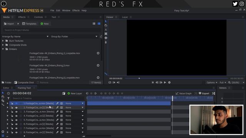Open the Arrange By: Name dropdown

point(25,36)
